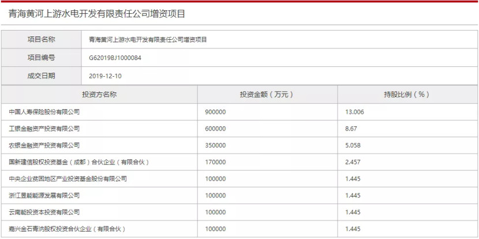
Task: Click the project name value beside 项目名称
Action: pos(148,39)
